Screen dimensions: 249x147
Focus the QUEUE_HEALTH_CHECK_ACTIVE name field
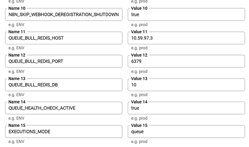click(x=64, y=108)
